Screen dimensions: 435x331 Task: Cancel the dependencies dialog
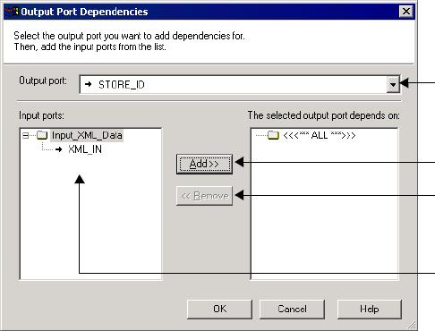[x=292, y=309]
